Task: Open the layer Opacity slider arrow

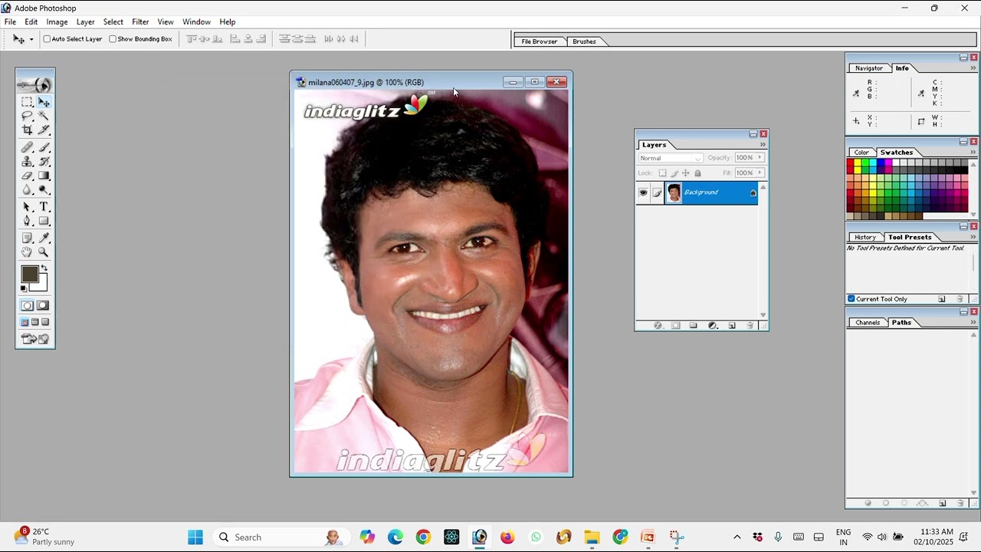Action: pos(760,158)
